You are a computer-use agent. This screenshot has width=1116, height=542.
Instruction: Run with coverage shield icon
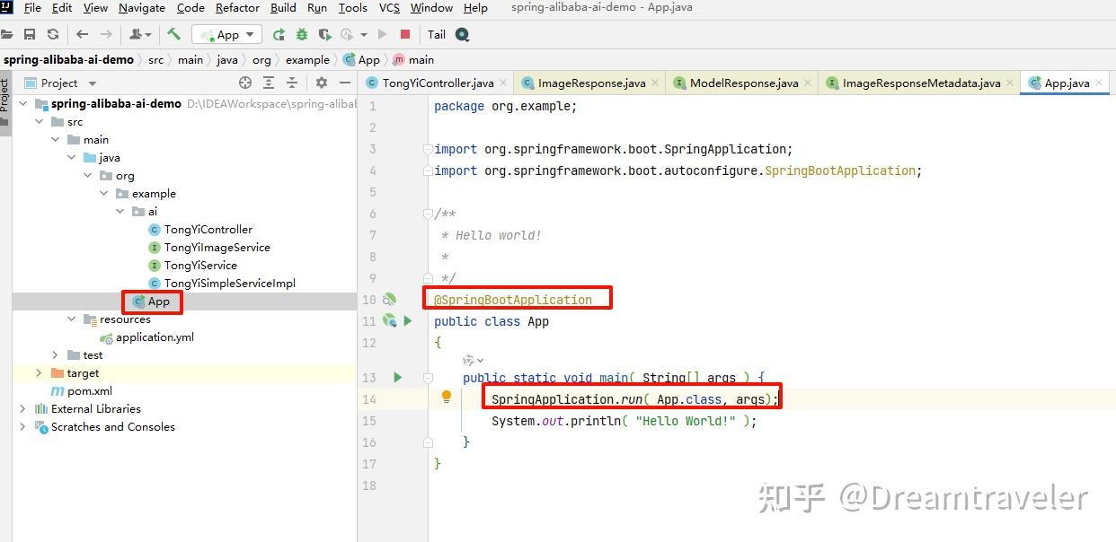pos(324,34)
